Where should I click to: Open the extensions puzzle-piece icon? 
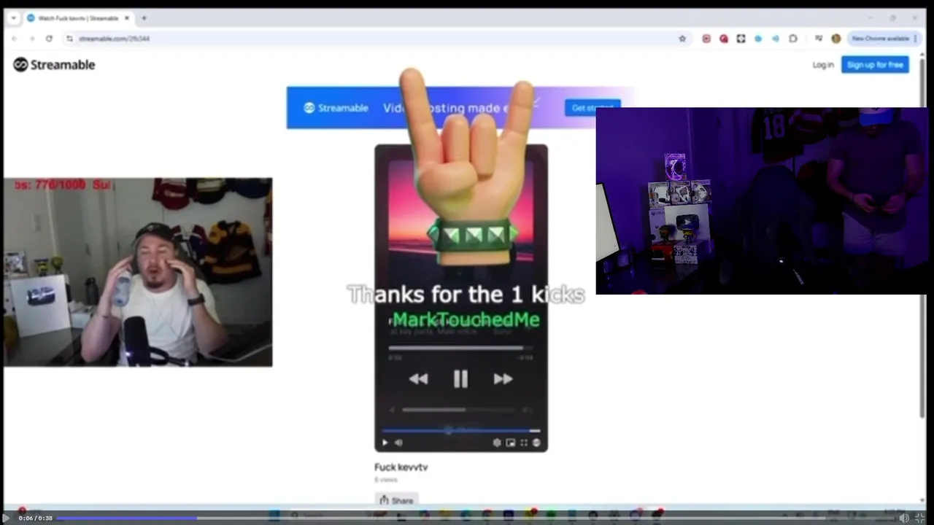(793, 39)
